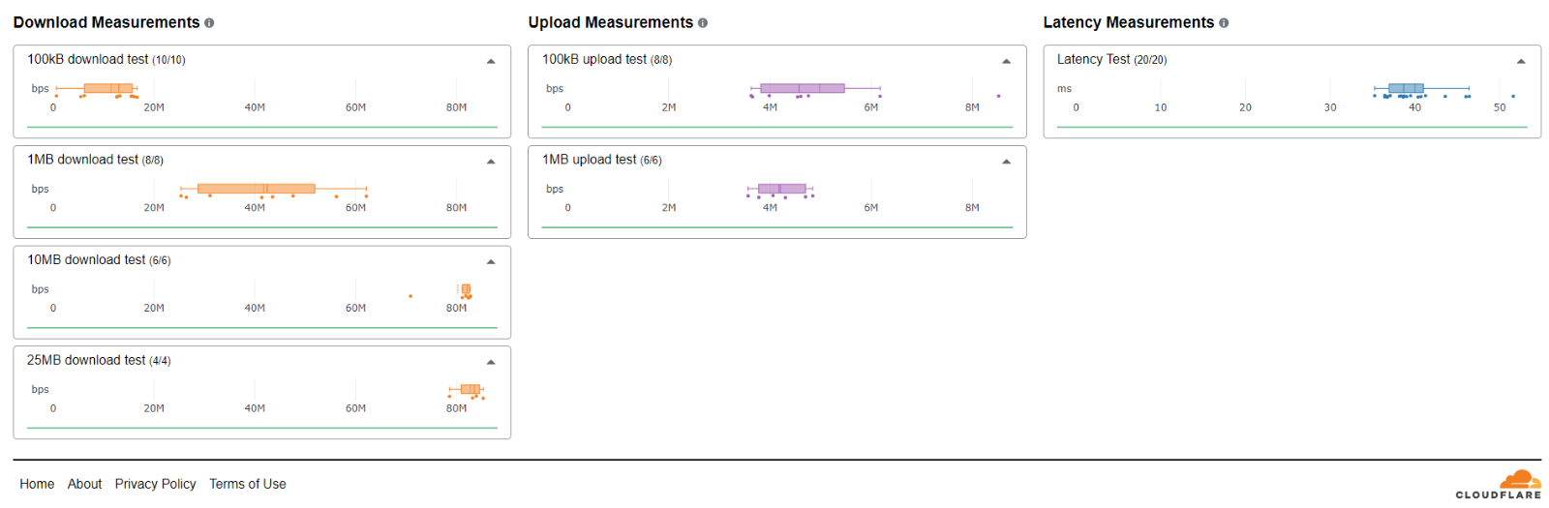Image resolution: width=1549 pixels, height=508 pixels.
Task: Click the 1MB upload purple box plot
Action: tap(782, 189)
